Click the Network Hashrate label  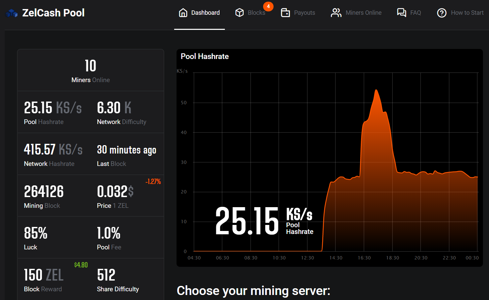pos(49,164)
